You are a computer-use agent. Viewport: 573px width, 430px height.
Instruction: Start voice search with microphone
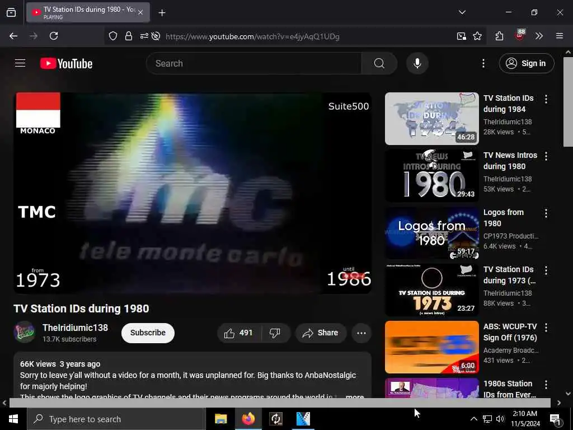(417, 63)
